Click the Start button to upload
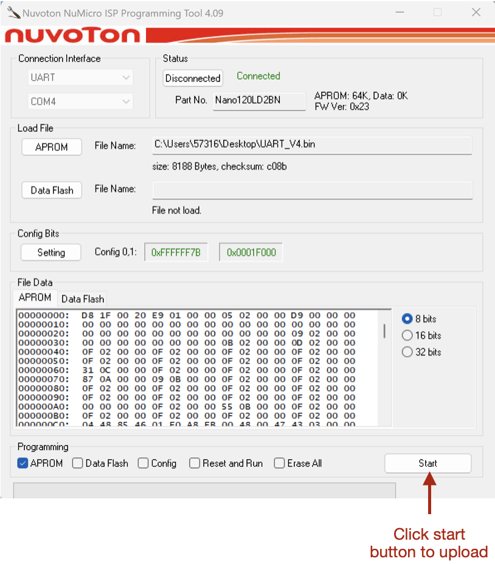This screenshot has height=564, width=495. 427,463
